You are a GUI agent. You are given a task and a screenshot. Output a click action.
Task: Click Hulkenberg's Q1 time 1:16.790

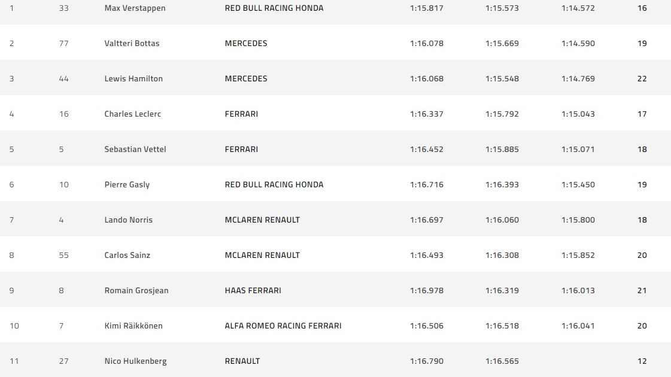(x=426, y=361)
